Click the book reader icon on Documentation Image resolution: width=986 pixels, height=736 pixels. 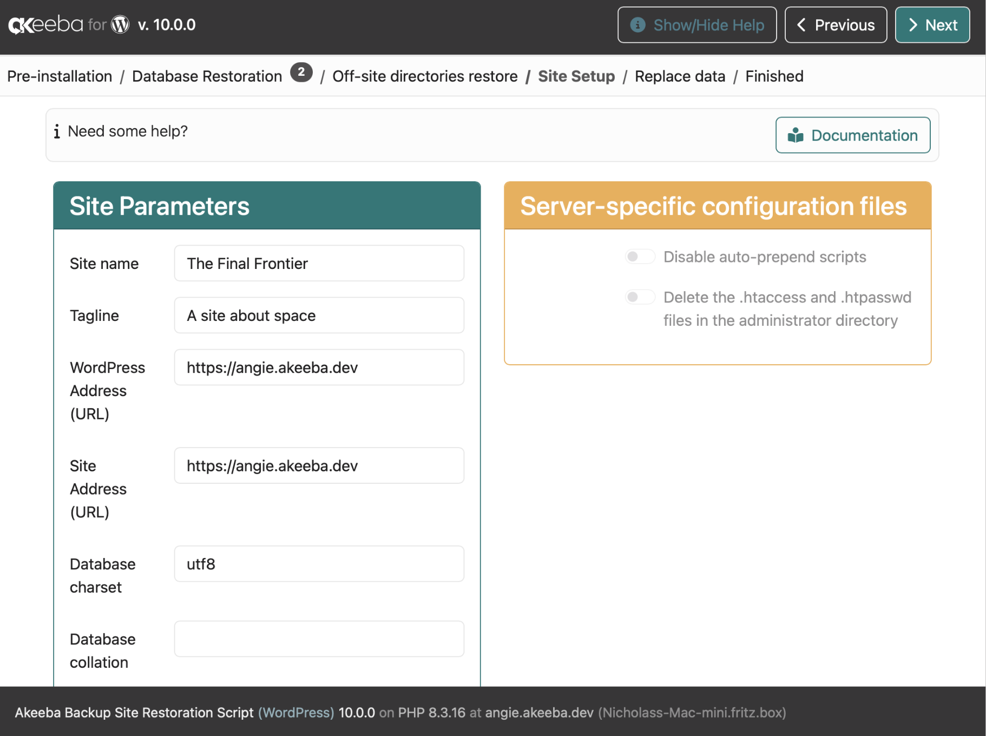pos(796,135)
